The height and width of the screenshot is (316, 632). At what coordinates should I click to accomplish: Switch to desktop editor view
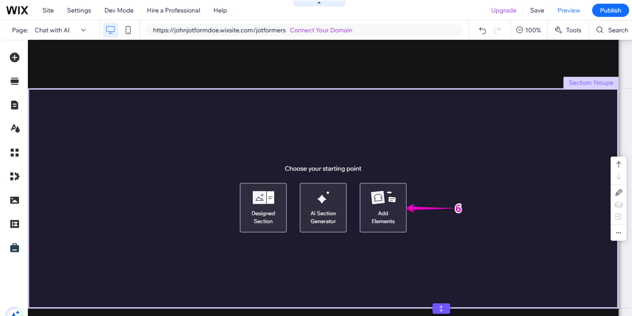(110, 30)
